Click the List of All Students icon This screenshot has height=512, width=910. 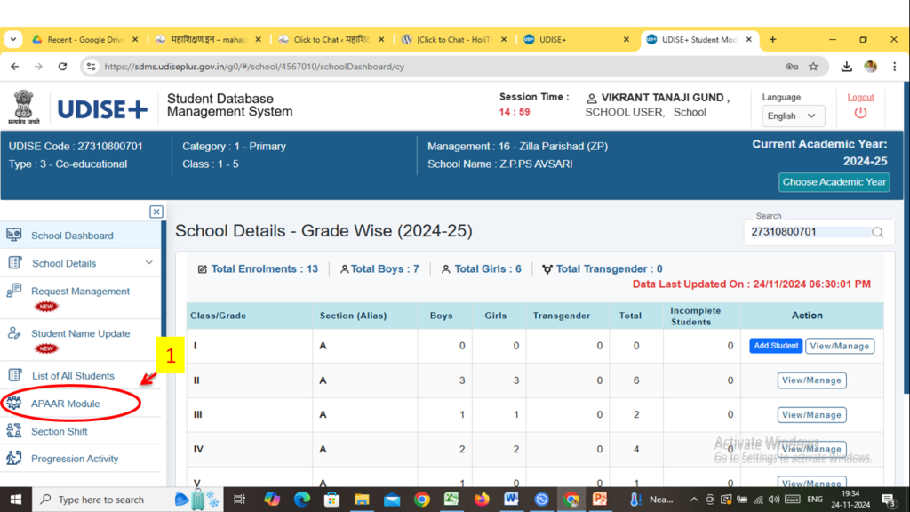click(15, 376)
